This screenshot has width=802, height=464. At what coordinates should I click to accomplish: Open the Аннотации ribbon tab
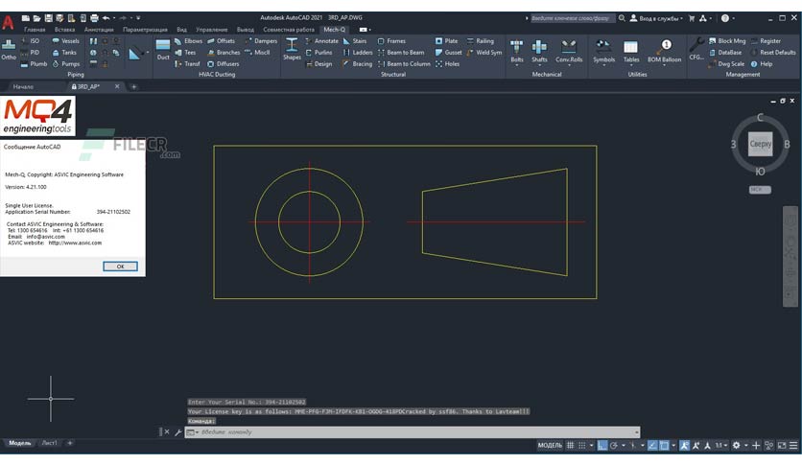click(x=99, y=30)
